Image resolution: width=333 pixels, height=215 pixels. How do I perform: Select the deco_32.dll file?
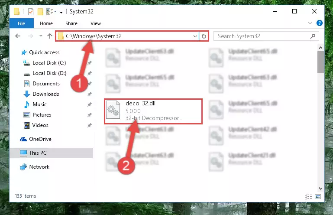coord(153,111)
